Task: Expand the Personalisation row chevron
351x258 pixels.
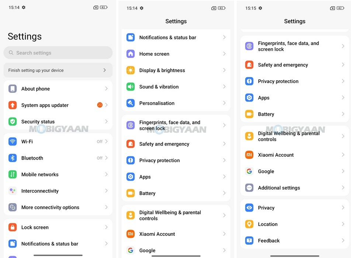Action: 224,103
